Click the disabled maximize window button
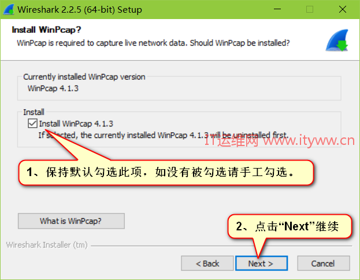 click(x=310, y=9)
